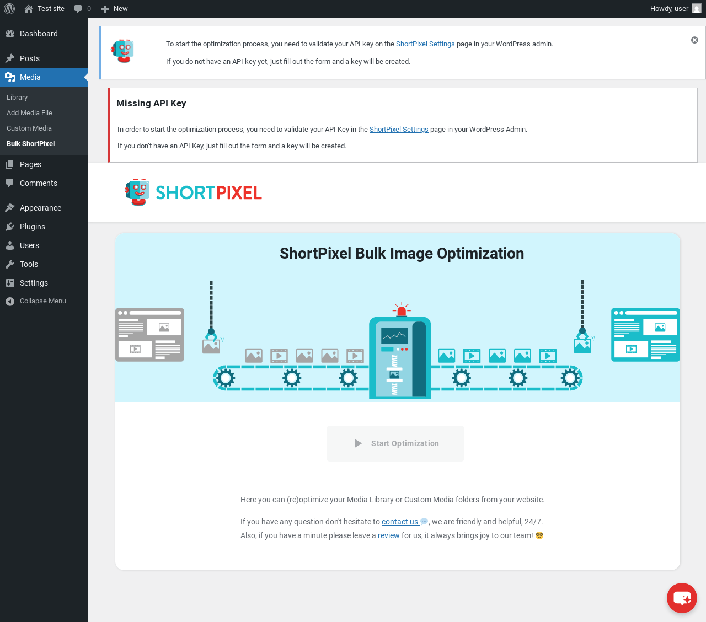Screen dimensions: 706x622
Task: Click the Media camera icon
Action: pos(10,77)
